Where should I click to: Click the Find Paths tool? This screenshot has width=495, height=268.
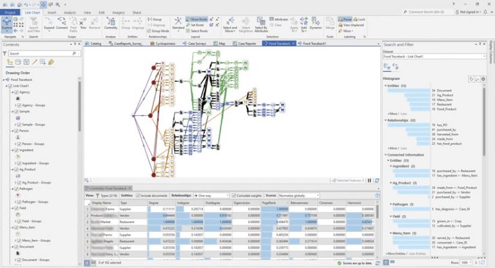point(73,24)
